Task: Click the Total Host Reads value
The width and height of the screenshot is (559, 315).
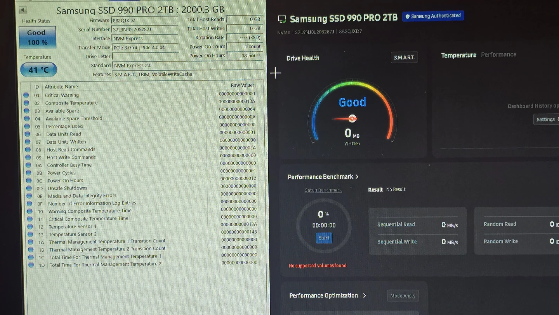Action: [244, 19]
